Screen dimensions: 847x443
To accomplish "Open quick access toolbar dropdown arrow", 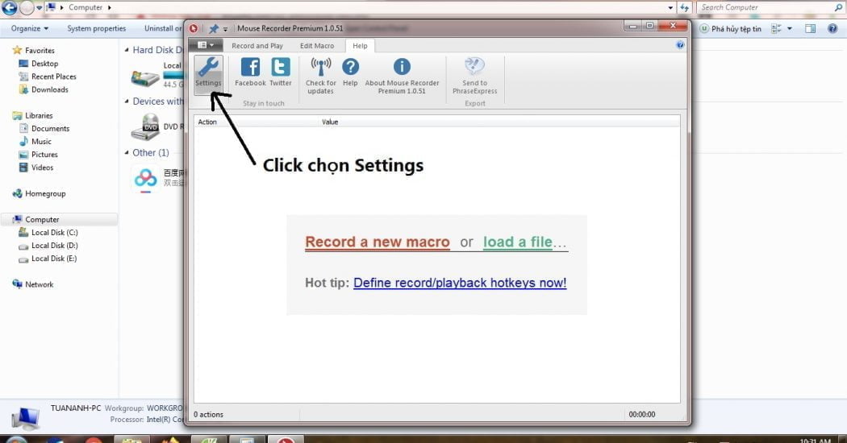I will click(x=225, y=29).
